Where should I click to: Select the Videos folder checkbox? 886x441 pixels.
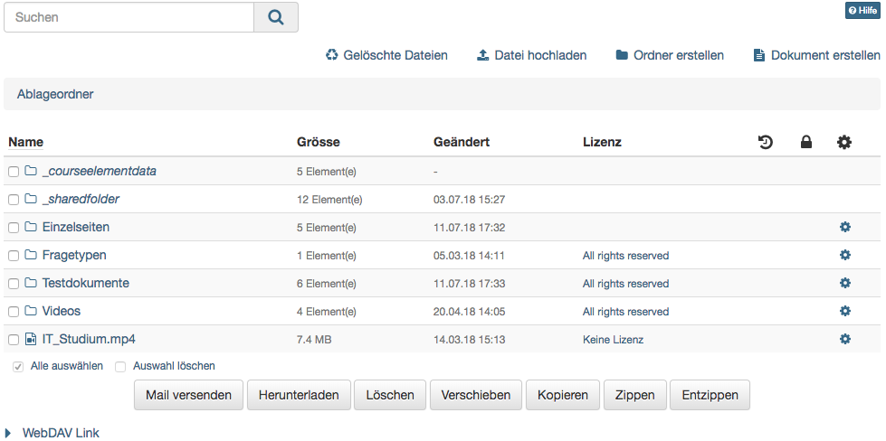click(x=14, y=312)
